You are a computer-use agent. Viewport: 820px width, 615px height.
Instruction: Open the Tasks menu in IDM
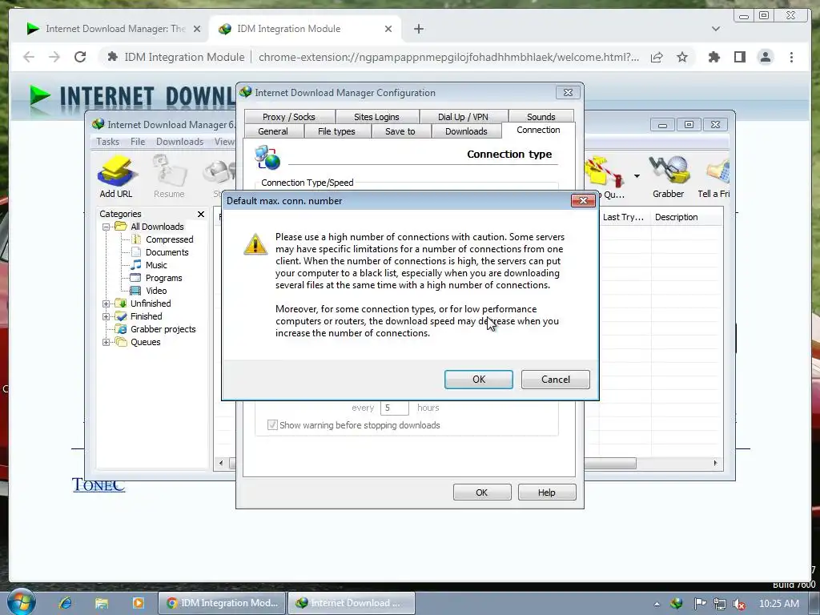pos(108,142)
